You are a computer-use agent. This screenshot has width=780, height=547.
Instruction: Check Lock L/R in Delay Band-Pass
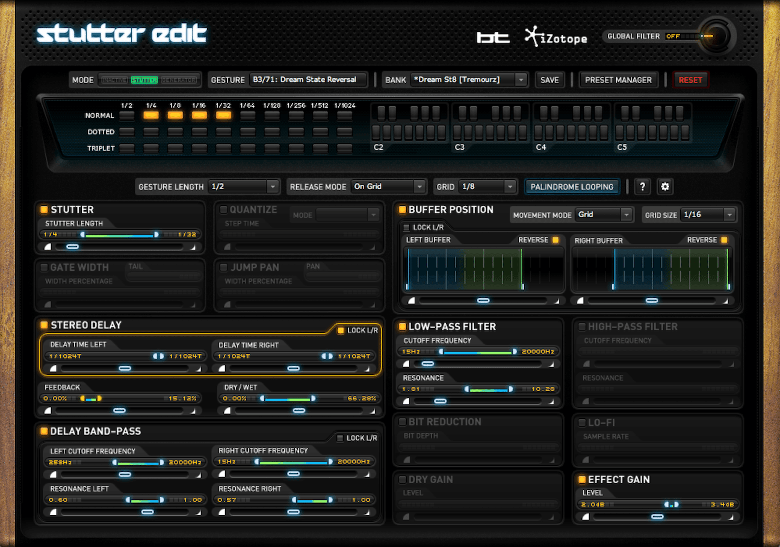pyautogui.click(x=340, y=438)
